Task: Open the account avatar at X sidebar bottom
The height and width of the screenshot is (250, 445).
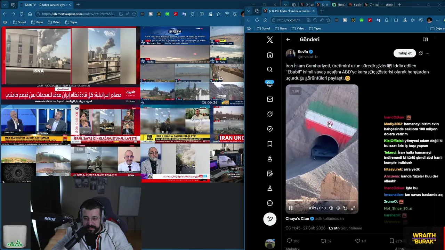Action: tap(270, 244)
